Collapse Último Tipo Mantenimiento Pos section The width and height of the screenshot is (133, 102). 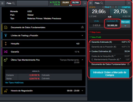(82, 60)
